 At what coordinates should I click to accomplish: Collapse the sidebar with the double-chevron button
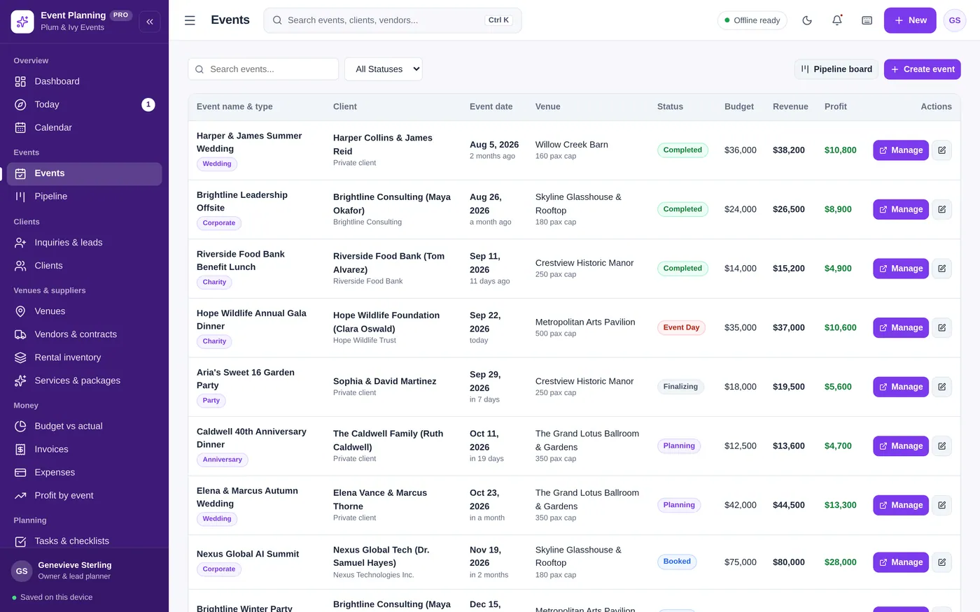point(150,22)
